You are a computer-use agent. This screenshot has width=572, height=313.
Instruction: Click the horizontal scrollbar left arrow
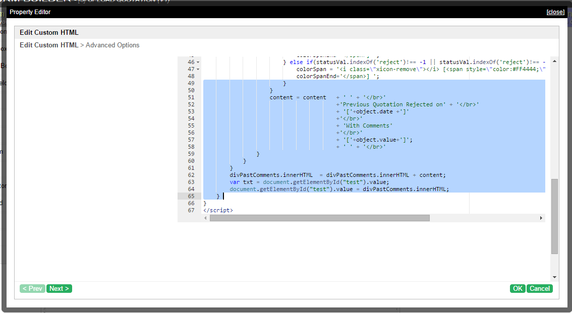tap(205, 218)
